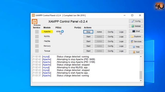The image size is (165, 92).
Task: Open MySQL Config options
Action: (x=110, y=37)
